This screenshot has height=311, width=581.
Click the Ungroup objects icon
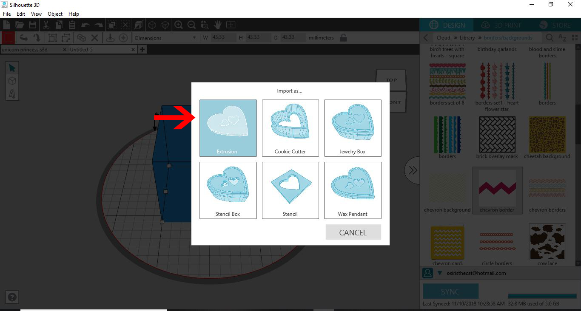point(66,38)
